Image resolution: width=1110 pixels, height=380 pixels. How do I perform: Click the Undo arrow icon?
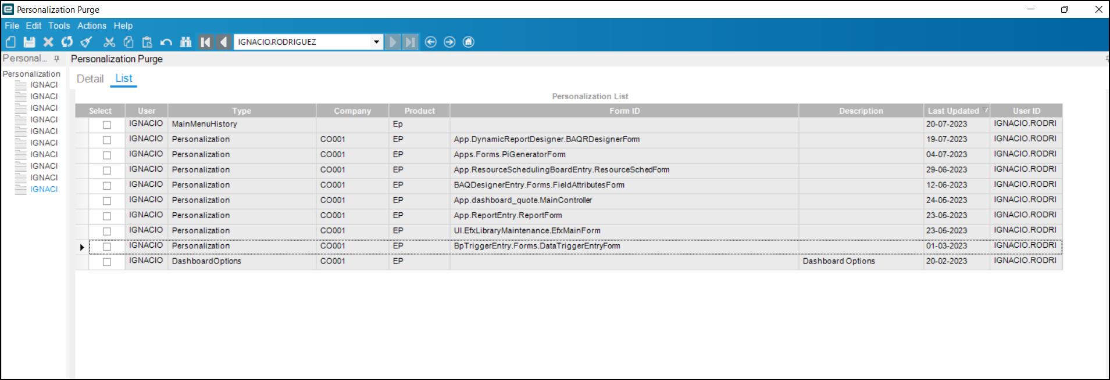[166, 42]
